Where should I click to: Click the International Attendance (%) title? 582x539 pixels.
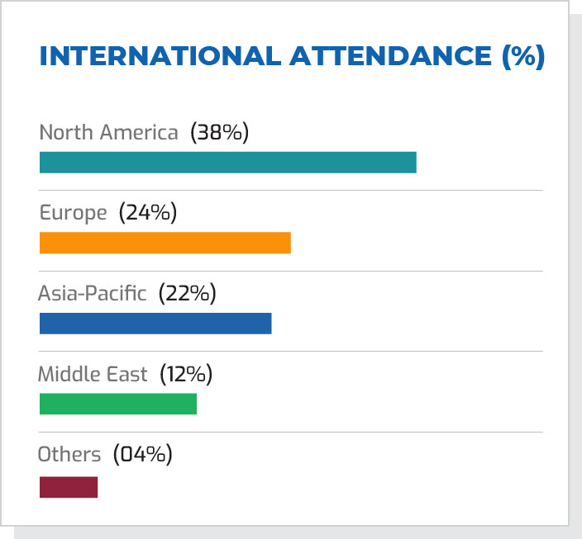pyautogui.click(x=292, y=57)
